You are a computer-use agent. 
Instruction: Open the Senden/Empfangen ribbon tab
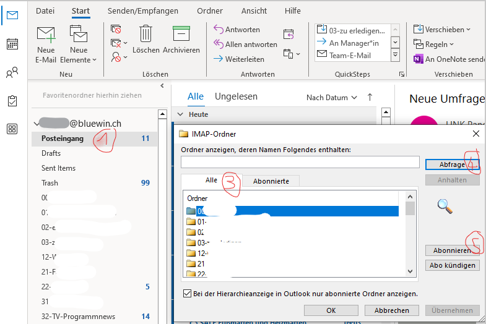(x=142, y=11)
